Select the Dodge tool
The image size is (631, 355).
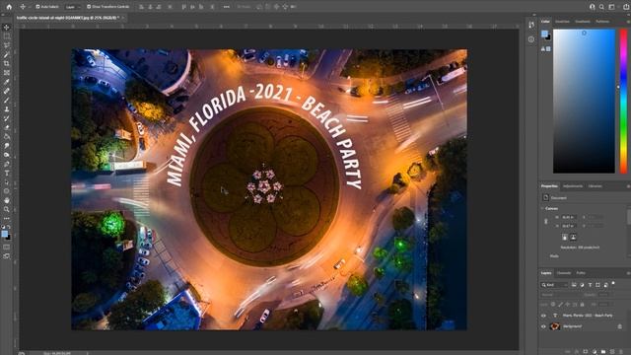pos(7,155)
